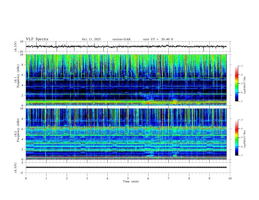The height and width of the screenshot is (200, 259).
Task: Click the "-3" tick on ch.1 colorbar
Action: coord(241,66)
